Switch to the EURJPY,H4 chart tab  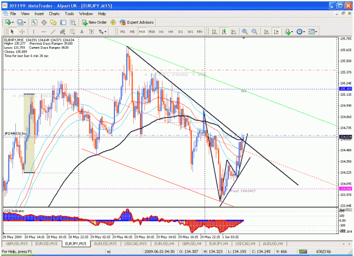coord(219,244)
